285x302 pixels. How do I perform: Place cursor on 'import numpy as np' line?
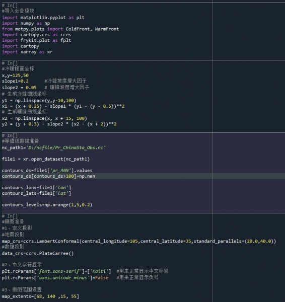click(26, 23)
